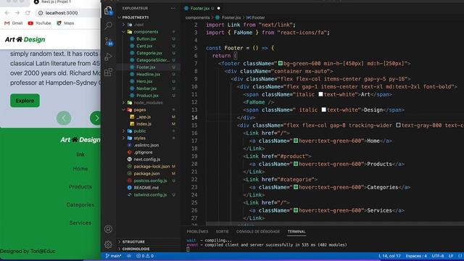The width and height of the screenshot is (464, 261).
Task: Click the errors and warnings status indicator
Action: tap(145, 256)
